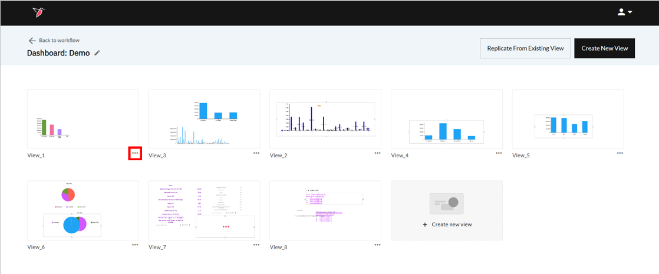Click the View_1 label text

(x=36, y=156)
